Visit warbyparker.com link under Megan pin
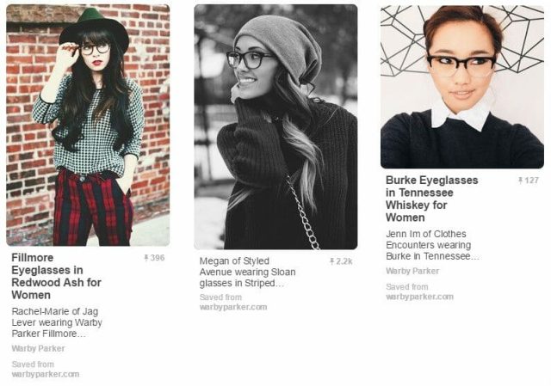The width and height of the screenshot is (551, 386). point(233,307)
